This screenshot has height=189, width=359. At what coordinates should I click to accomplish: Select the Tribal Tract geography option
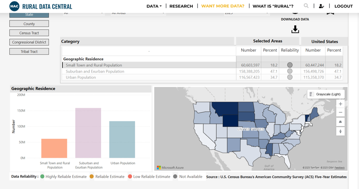coord(29,52)
